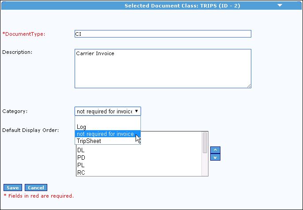Click the Description resize grip
The width and height of the screenshot is (303, 210).
(249, 86)
